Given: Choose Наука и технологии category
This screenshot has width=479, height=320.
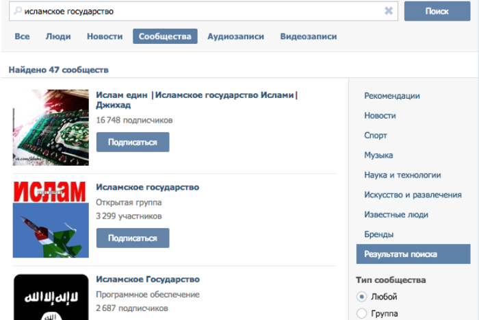Looking at the screenshot, I should (x=402, y=175).
